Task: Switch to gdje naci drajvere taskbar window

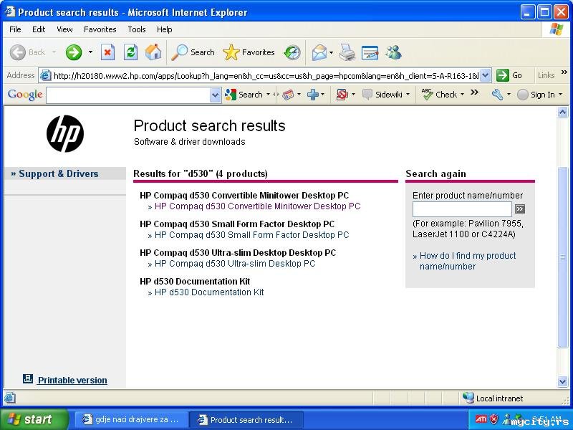Action: (131, 419)
